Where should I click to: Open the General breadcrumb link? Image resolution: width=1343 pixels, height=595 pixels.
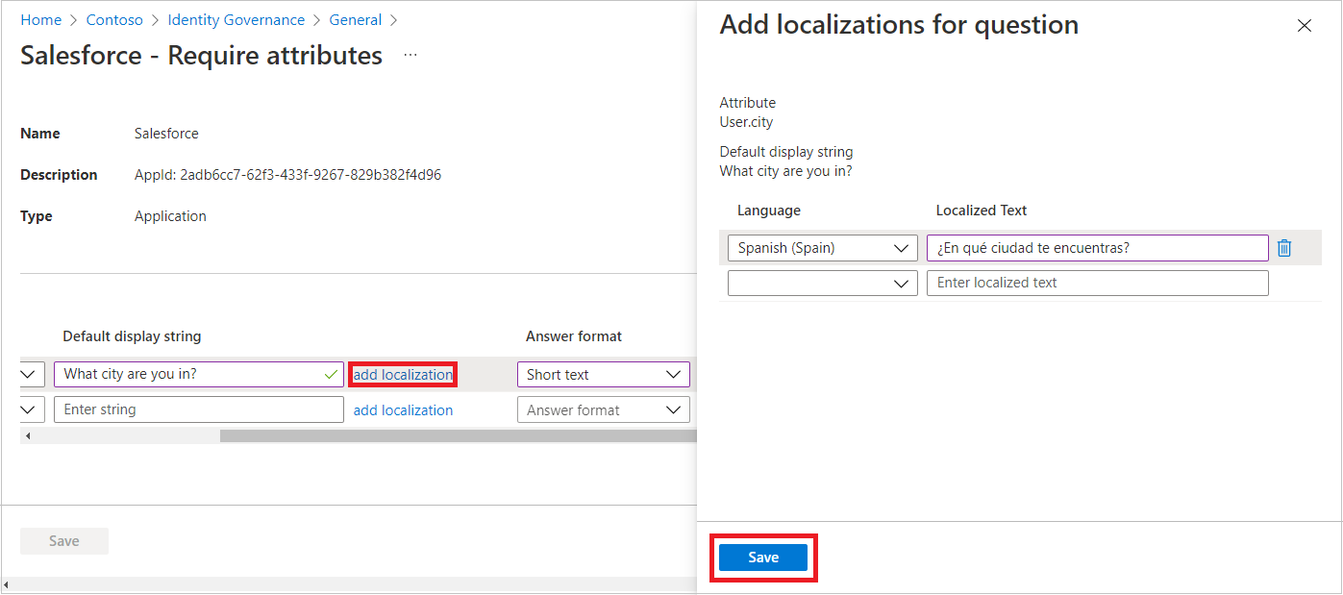[355, 19]
